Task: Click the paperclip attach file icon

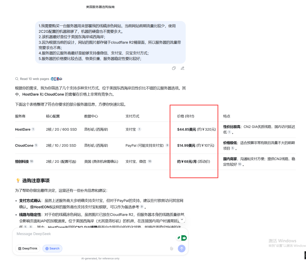Action: tap(171, 249)
